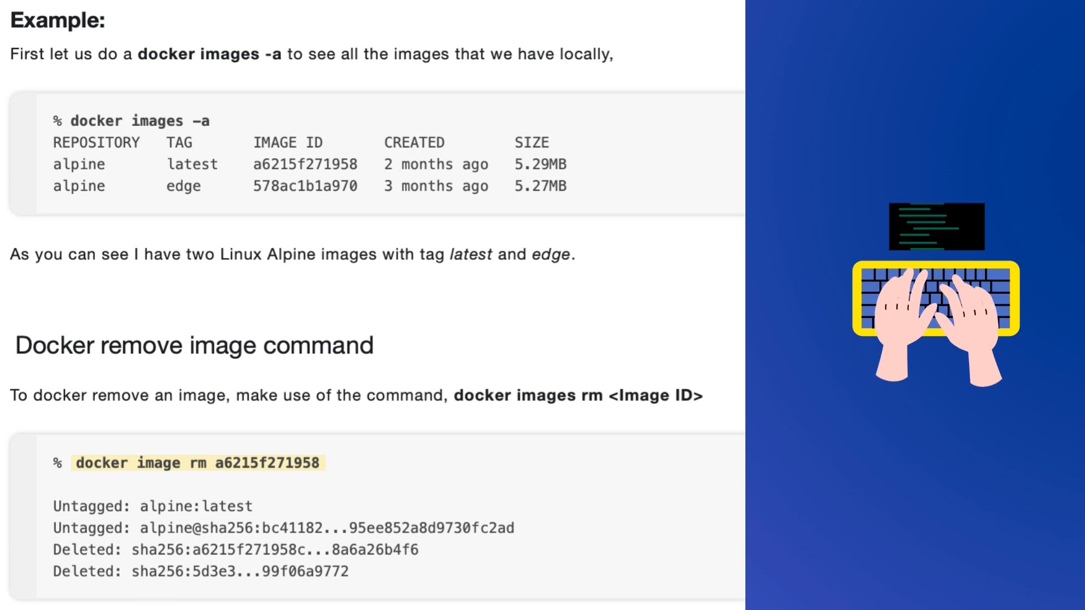Click the 5.29MB size value
Viewport: 1085px width, 610px height.
coord(540,164)
